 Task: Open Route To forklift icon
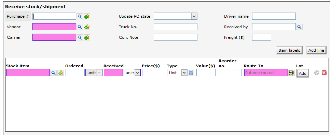292,73
